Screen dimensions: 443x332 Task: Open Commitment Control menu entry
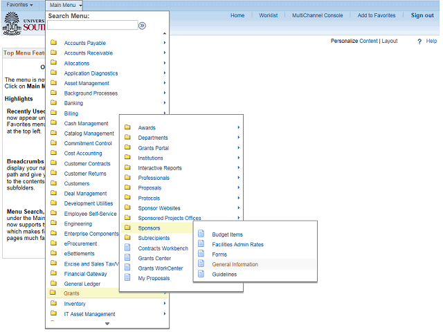click(88, 143)
